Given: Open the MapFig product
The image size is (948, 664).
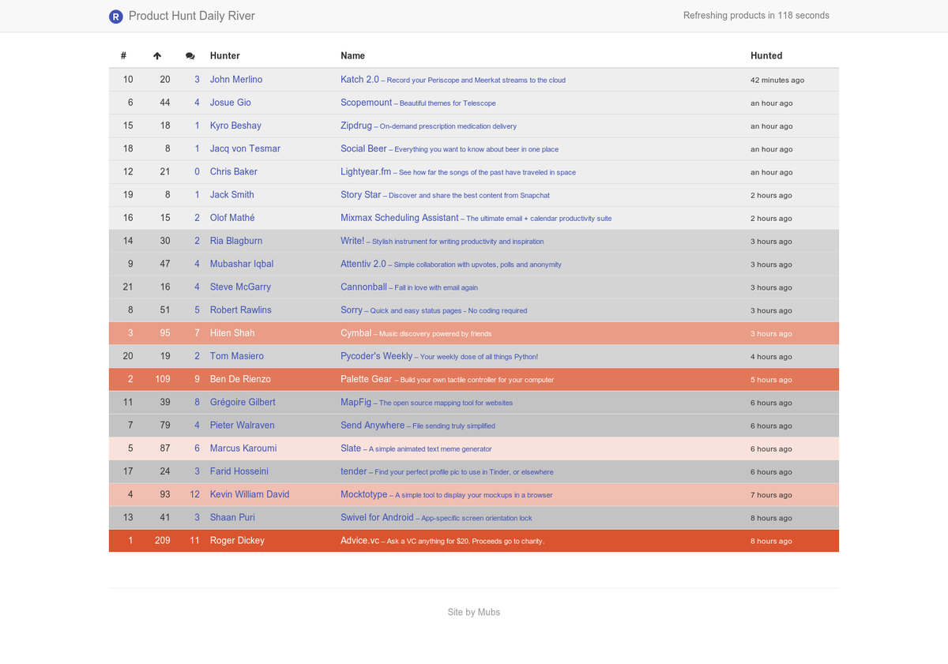Looking at the screenshot, I should (356, 402).
